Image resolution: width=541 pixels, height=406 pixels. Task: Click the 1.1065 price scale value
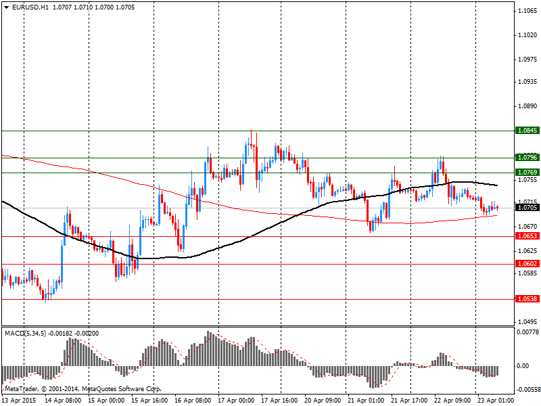click(x=528, y=11)
